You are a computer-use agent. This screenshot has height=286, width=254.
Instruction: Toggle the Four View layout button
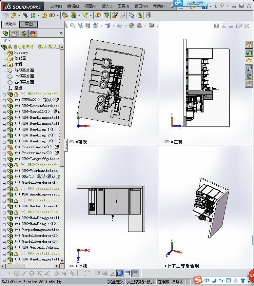135,273
